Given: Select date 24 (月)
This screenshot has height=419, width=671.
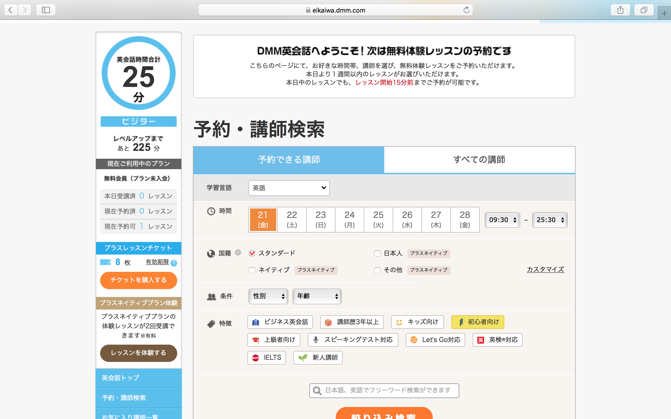Looking at the screenshot, I should point(350,219).
